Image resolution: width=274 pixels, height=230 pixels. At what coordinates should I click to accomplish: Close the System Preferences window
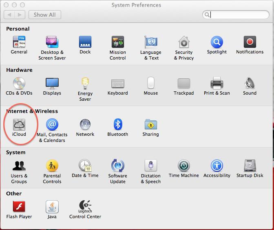6,5
